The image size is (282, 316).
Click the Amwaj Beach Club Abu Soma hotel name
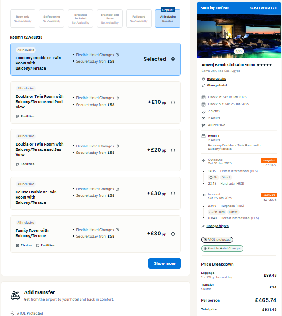click(x=228, y=65)
